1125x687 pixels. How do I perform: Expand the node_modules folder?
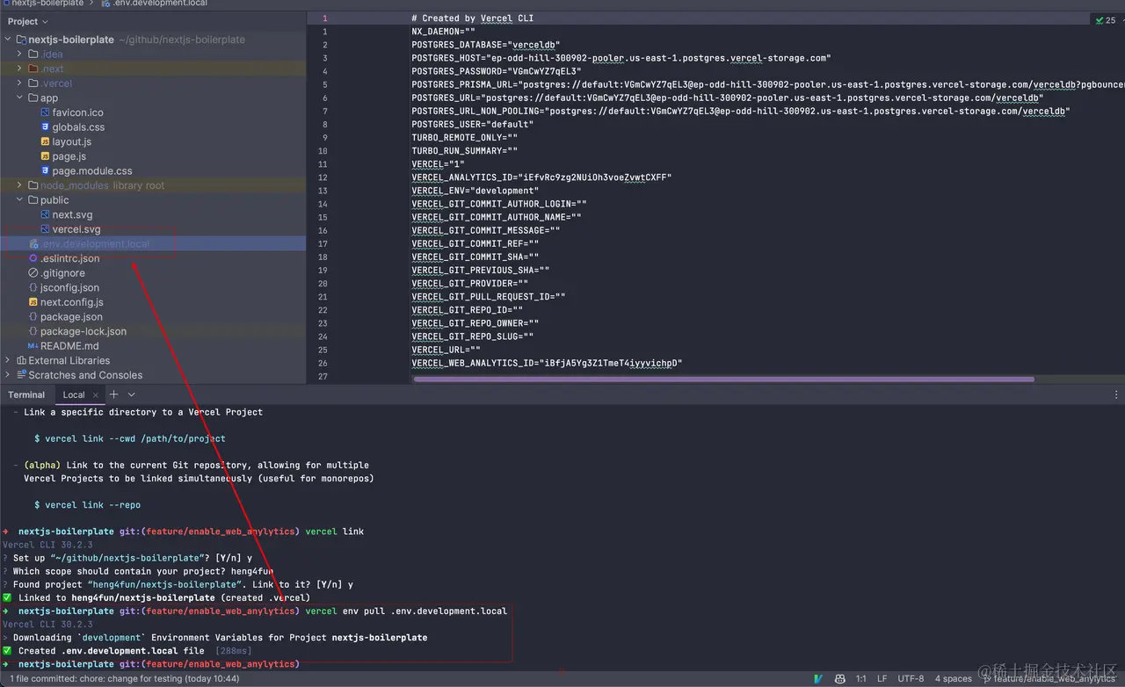19,185
